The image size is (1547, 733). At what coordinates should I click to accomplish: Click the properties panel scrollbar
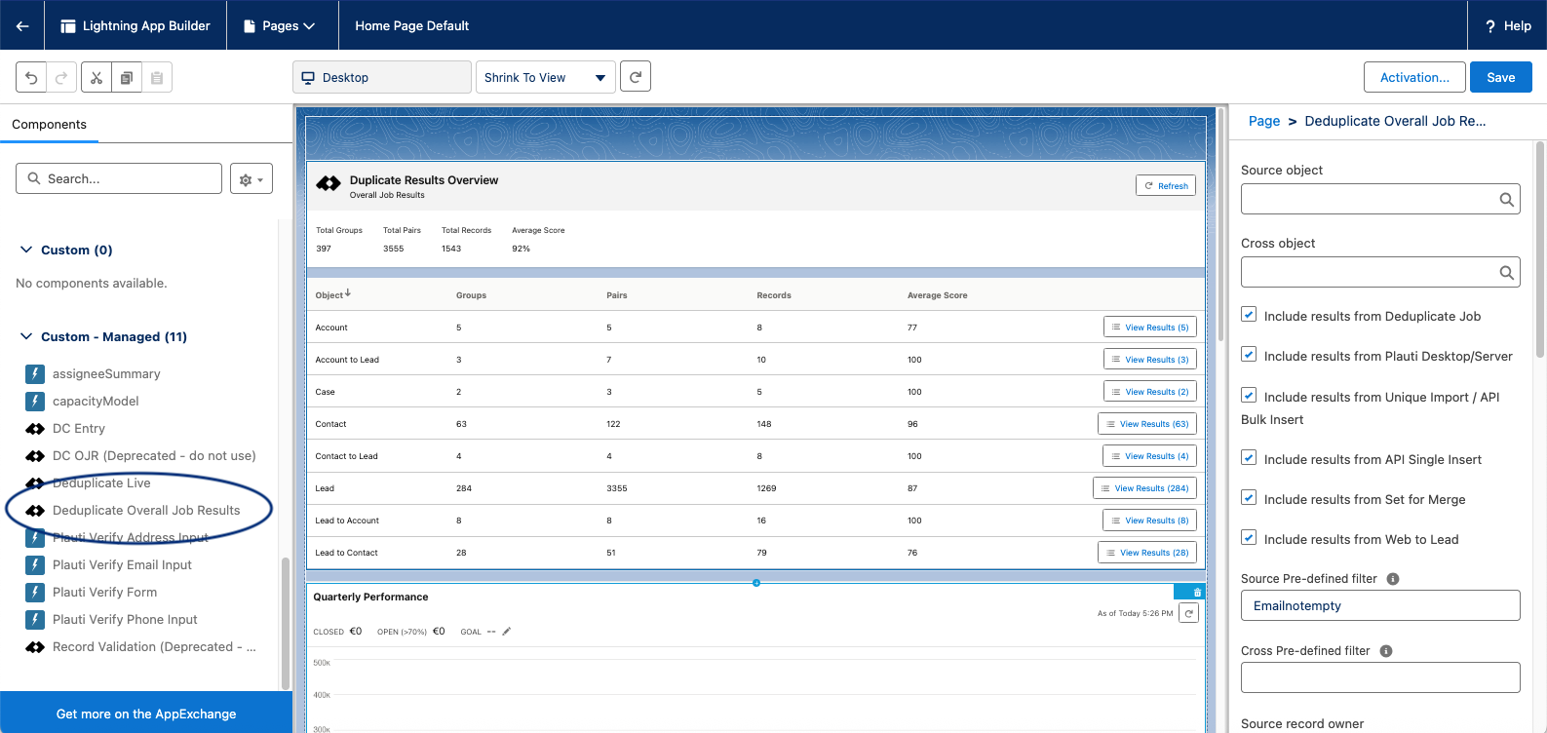click(1540, 251)
